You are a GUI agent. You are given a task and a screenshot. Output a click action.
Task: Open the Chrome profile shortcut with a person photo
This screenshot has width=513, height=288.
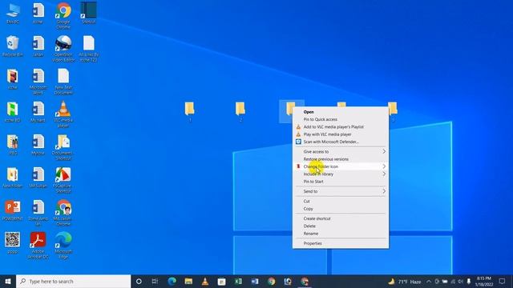(x=63, y=212)
